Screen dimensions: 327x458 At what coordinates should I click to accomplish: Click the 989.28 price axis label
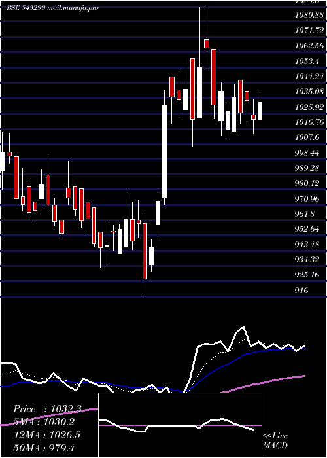[x=307, y=168]
